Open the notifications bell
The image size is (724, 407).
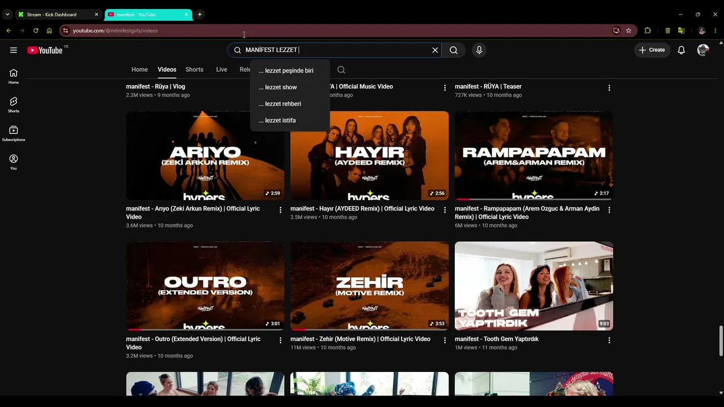[682, 50]
